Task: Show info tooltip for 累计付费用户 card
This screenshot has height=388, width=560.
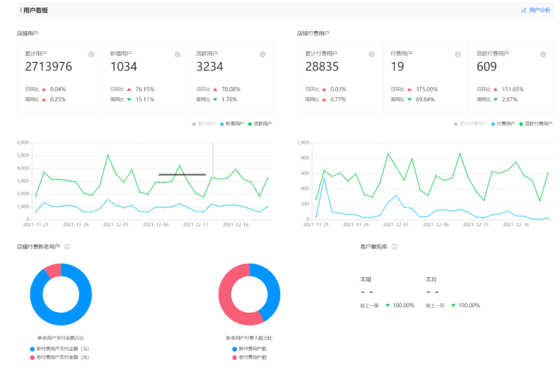Action: (x=371, y=54)
